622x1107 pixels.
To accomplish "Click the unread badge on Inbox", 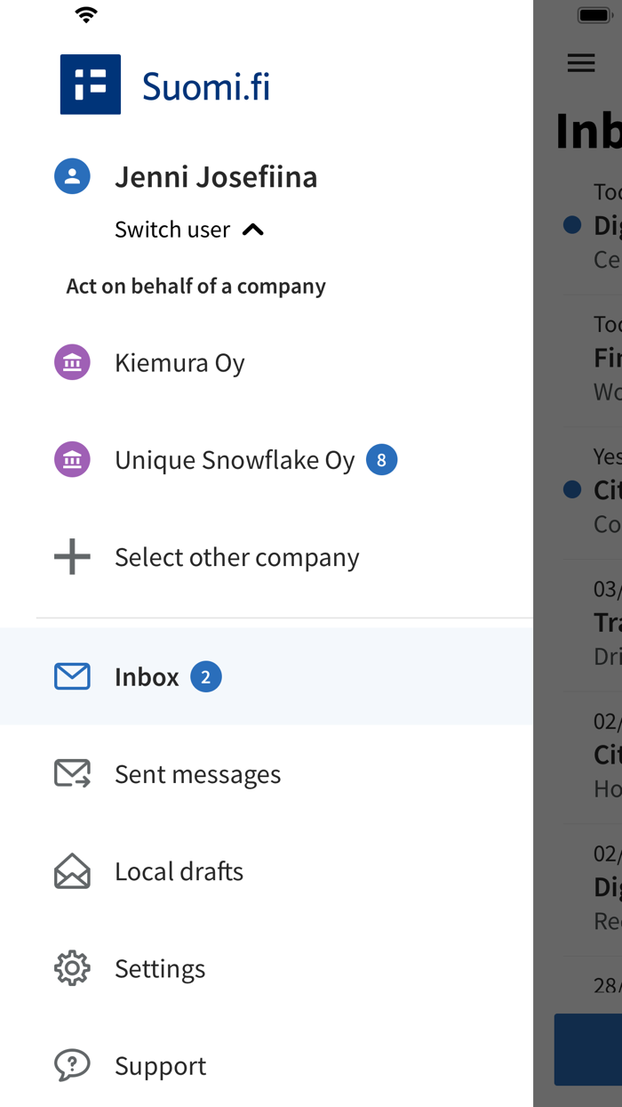I will 205,676.
